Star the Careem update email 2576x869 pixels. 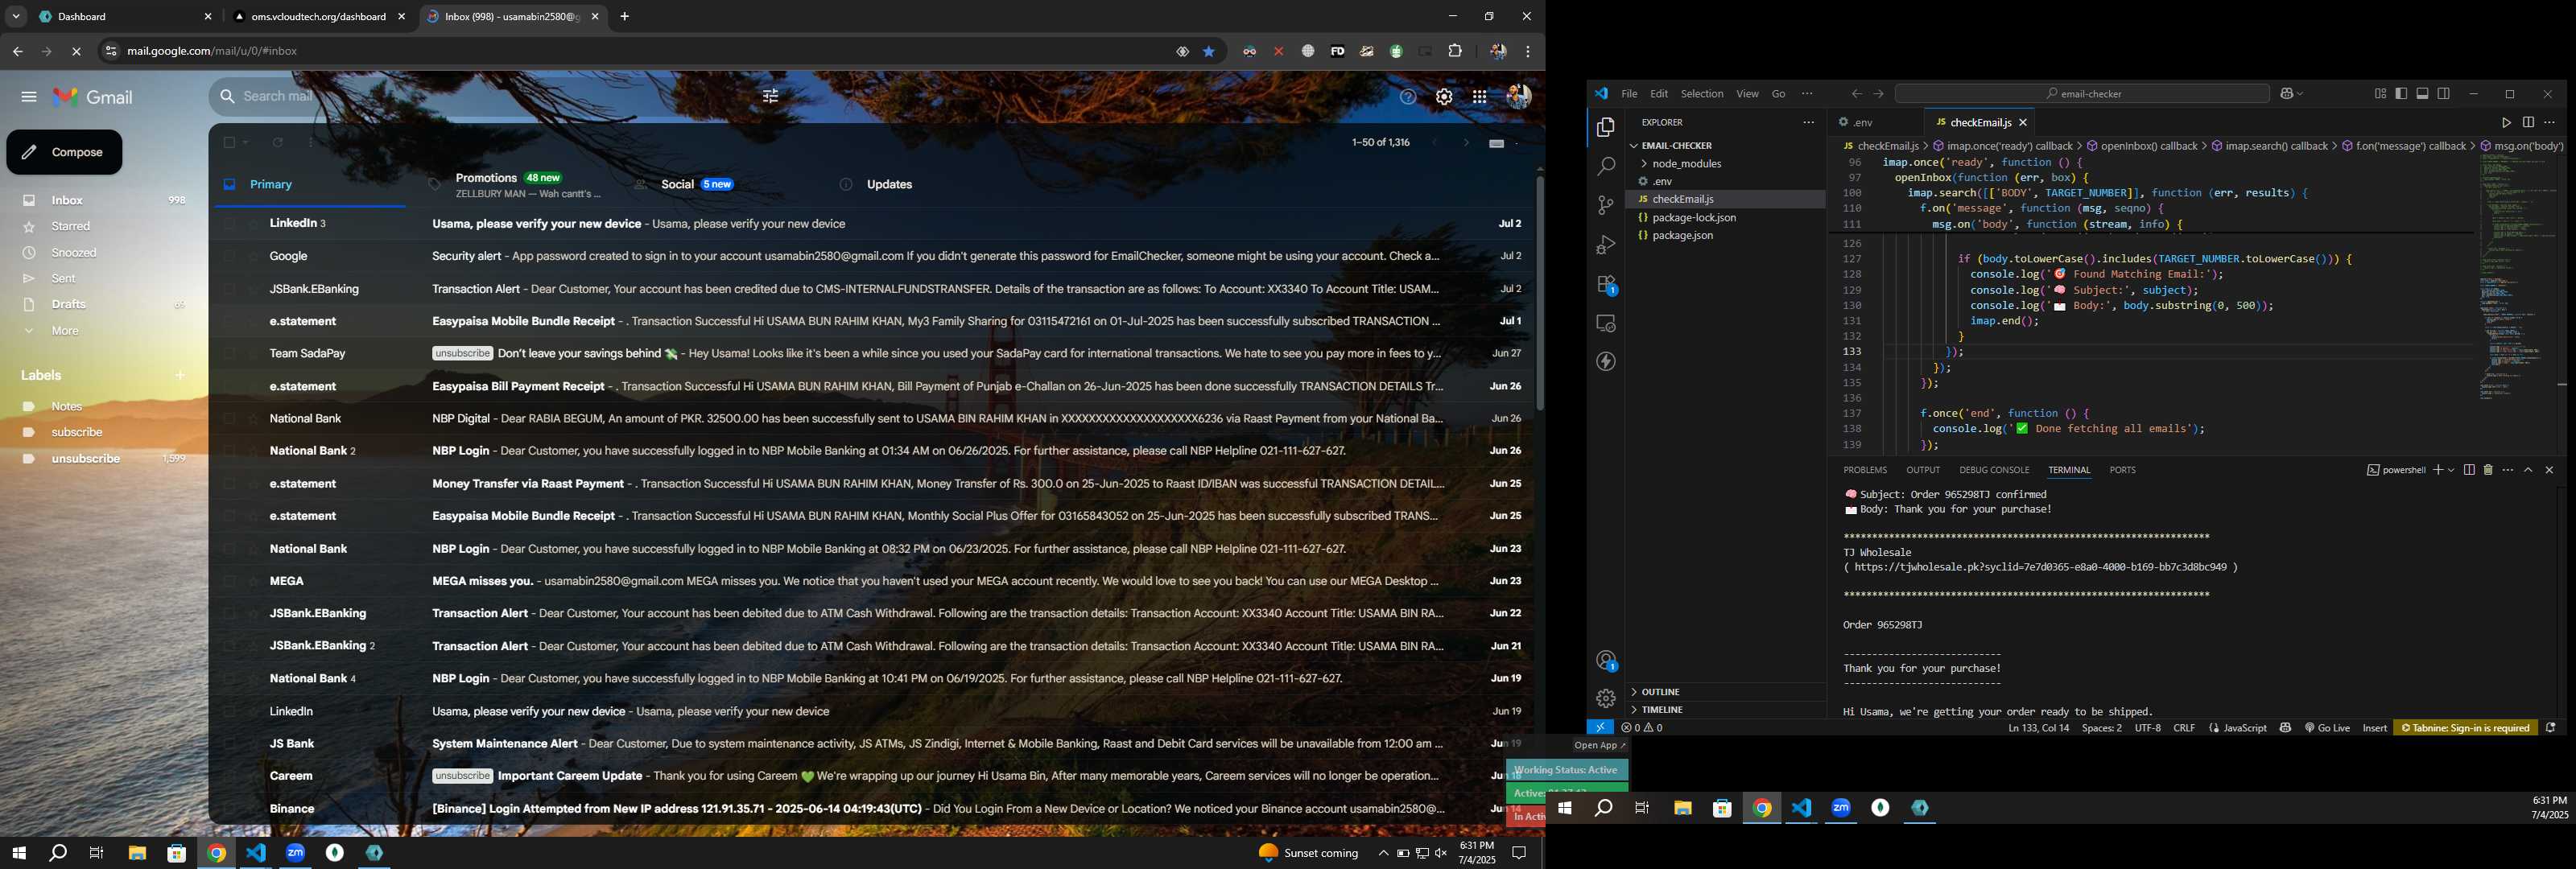coord(253,776)
